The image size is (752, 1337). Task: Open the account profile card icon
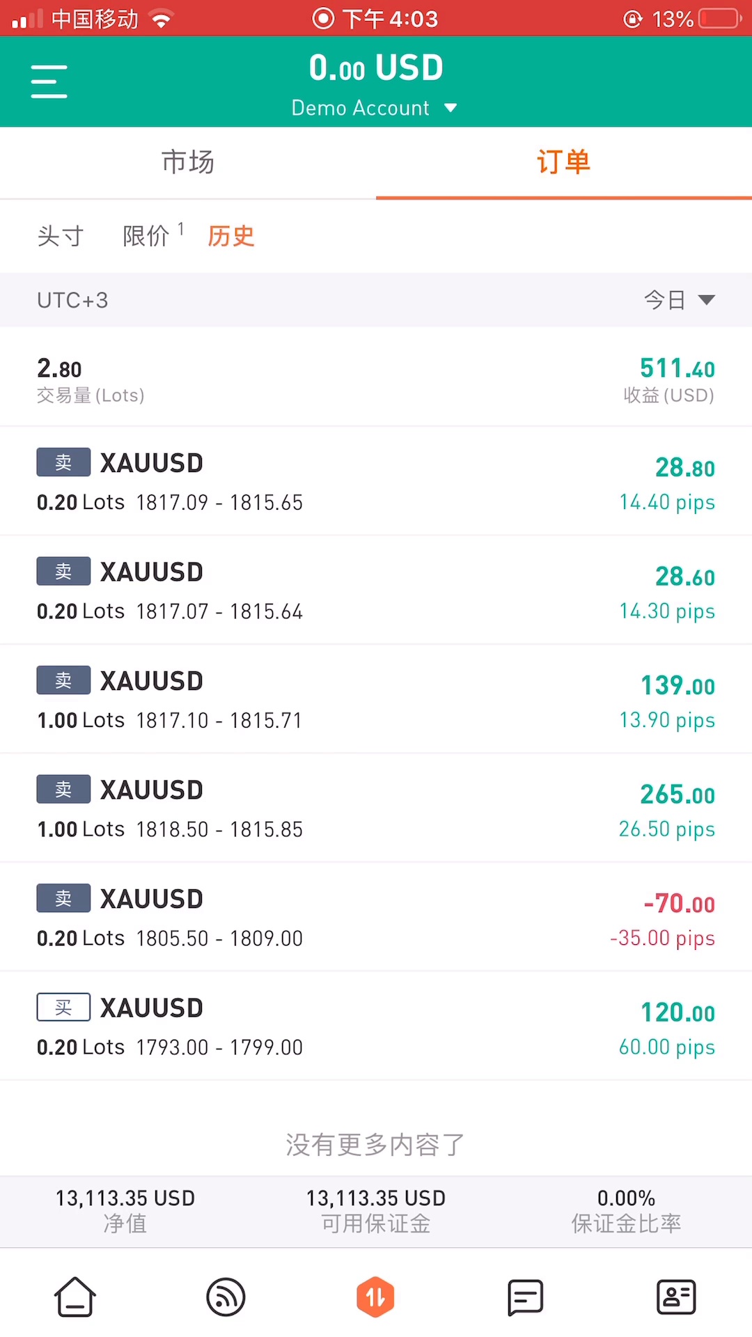[x=675, y=1297]
